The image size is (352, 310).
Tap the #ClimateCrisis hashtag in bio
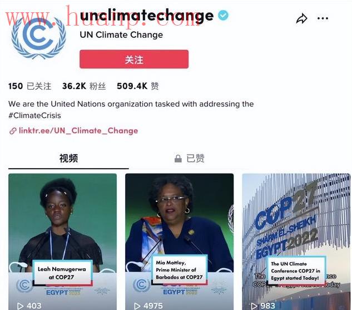[x=34, y=115]
